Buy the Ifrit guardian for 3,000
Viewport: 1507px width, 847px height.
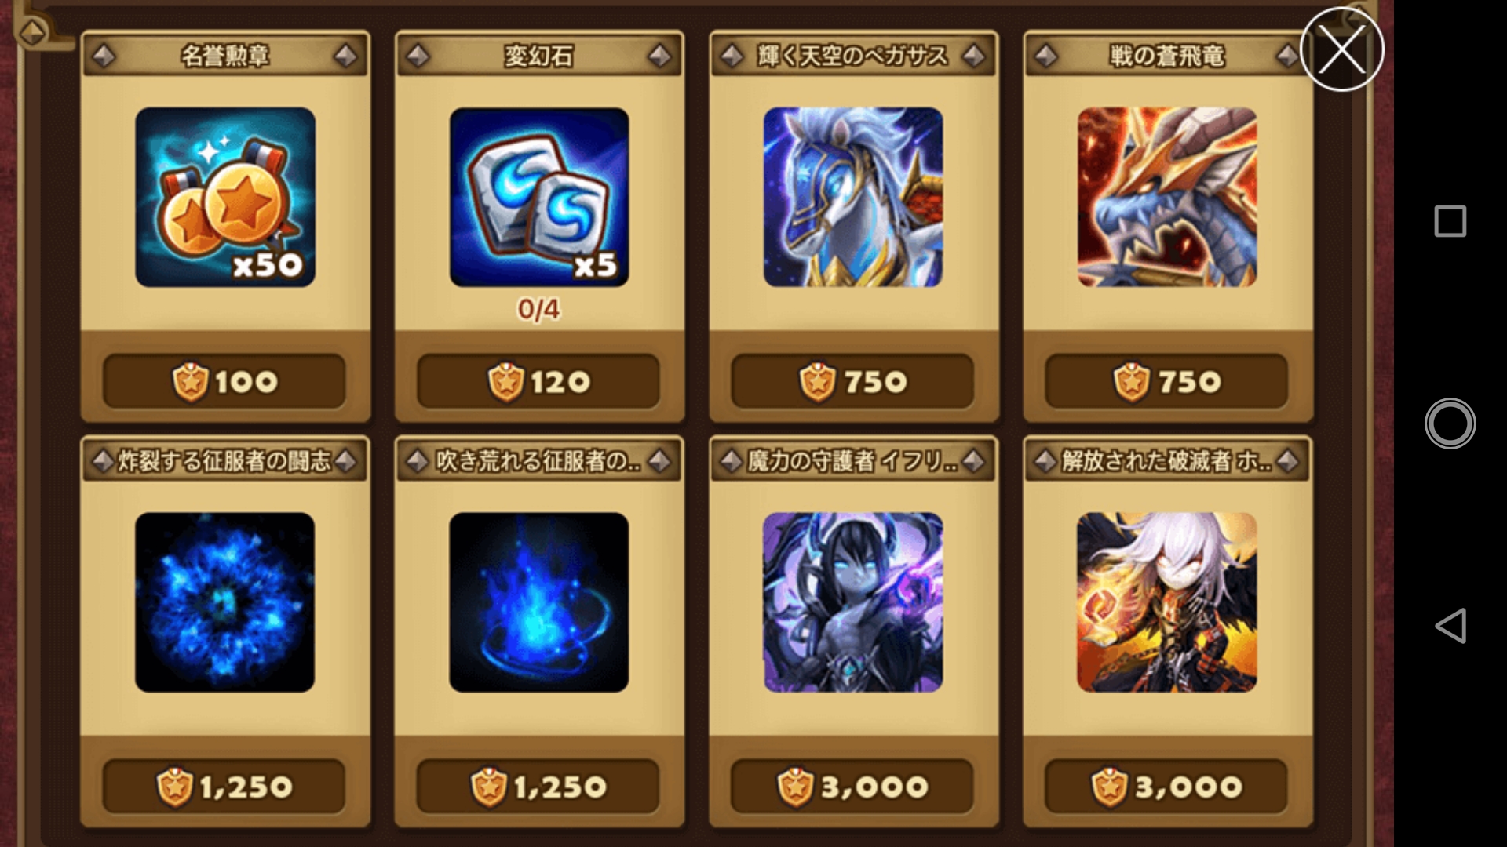(x=852, y=786)
